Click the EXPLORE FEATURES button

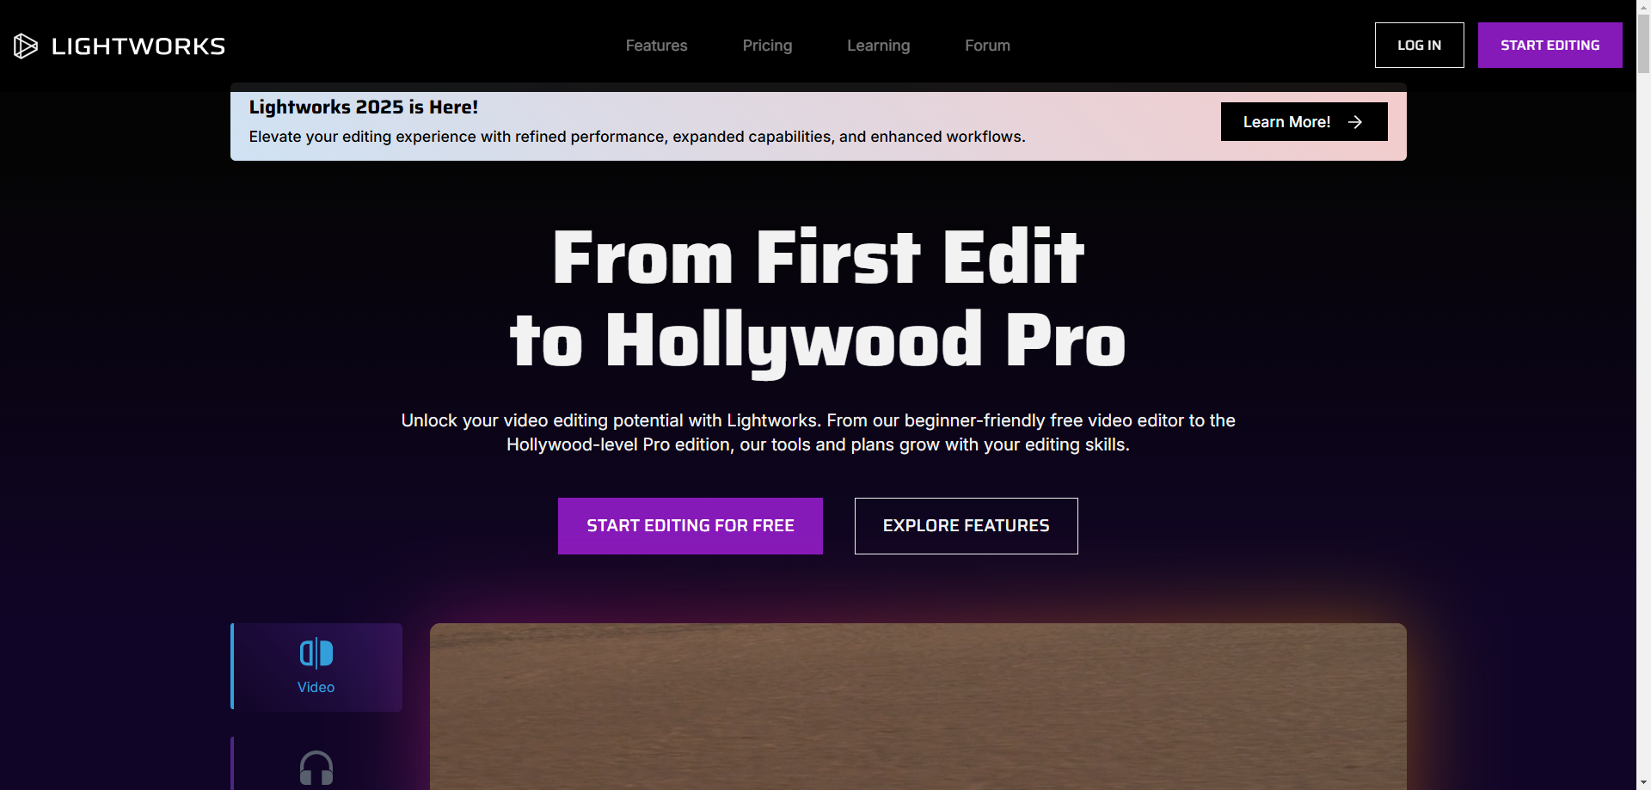966,526
